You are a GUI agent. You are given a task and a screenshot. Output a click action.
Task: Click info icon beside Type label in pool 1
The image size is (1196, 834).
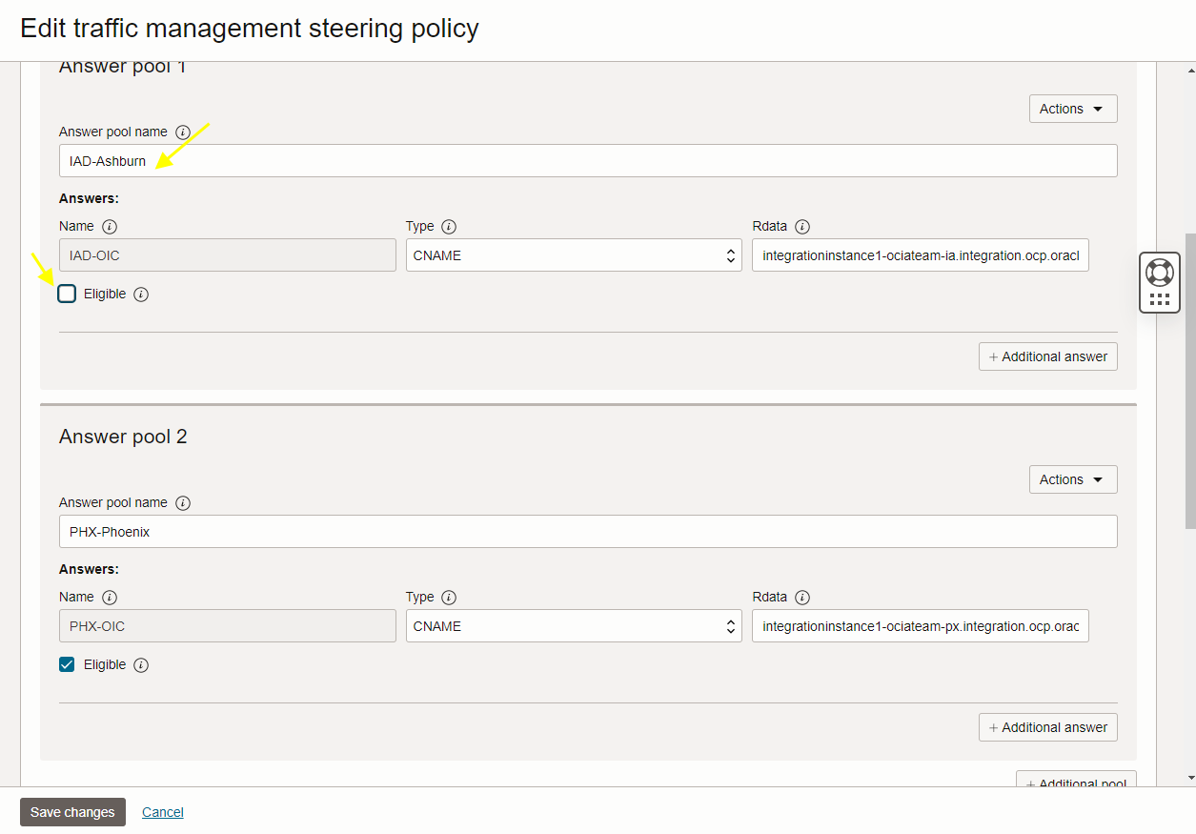tap(449, 227)
